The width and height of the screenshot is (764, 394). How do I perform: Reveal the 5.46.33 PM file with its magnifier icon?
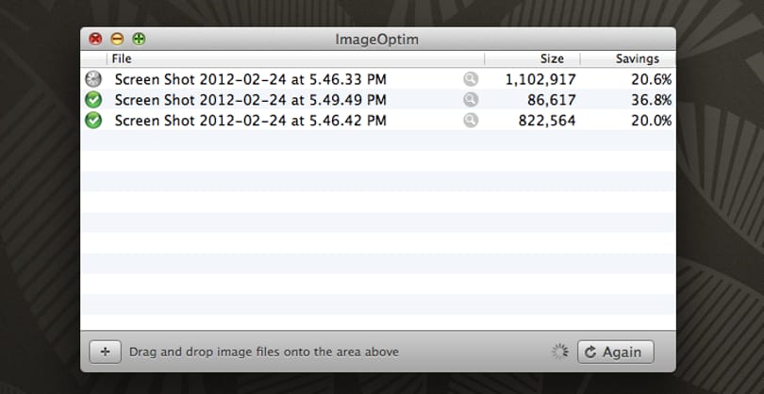pos(471,79)
